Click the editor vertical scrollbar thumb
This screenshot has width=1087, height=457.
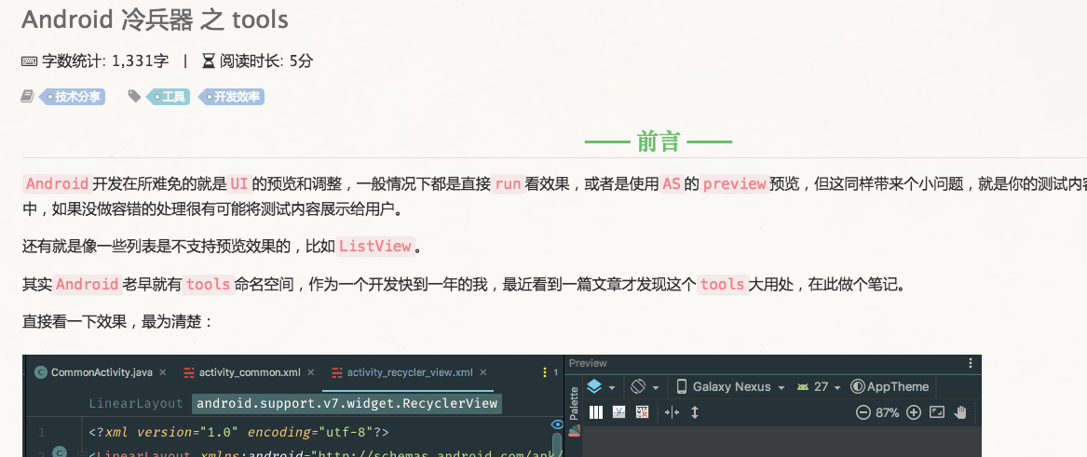pyautogui.click(x=557, y=445)
